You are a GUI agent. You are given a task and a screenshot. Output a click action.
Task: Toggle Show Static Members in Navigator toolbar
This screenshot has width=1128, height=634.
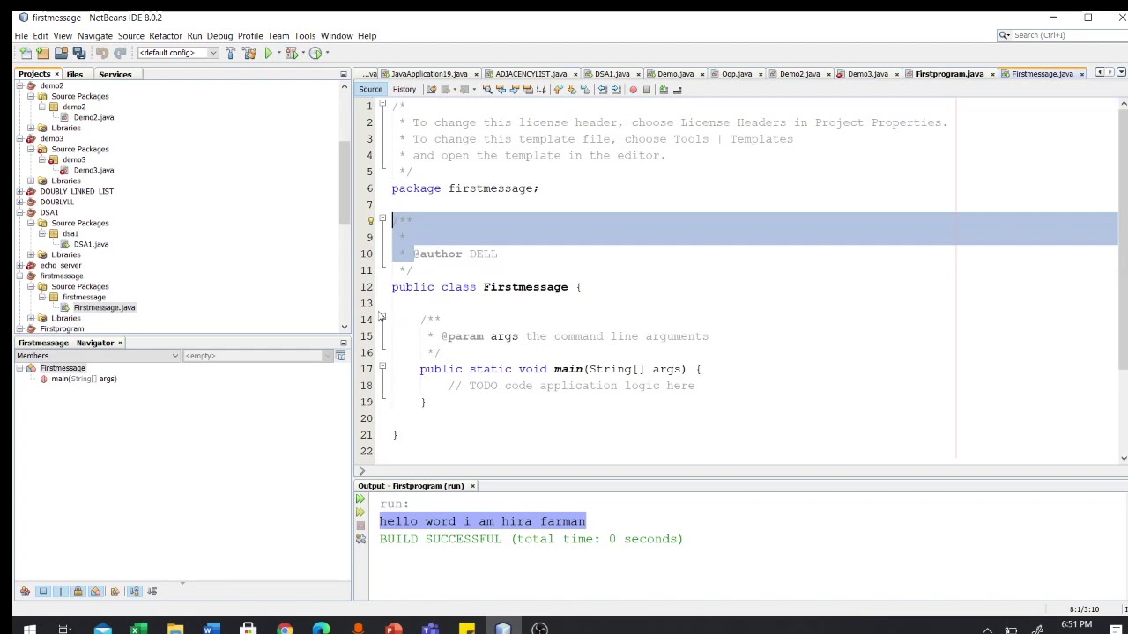pyautogui.click(x=61, y=592)
